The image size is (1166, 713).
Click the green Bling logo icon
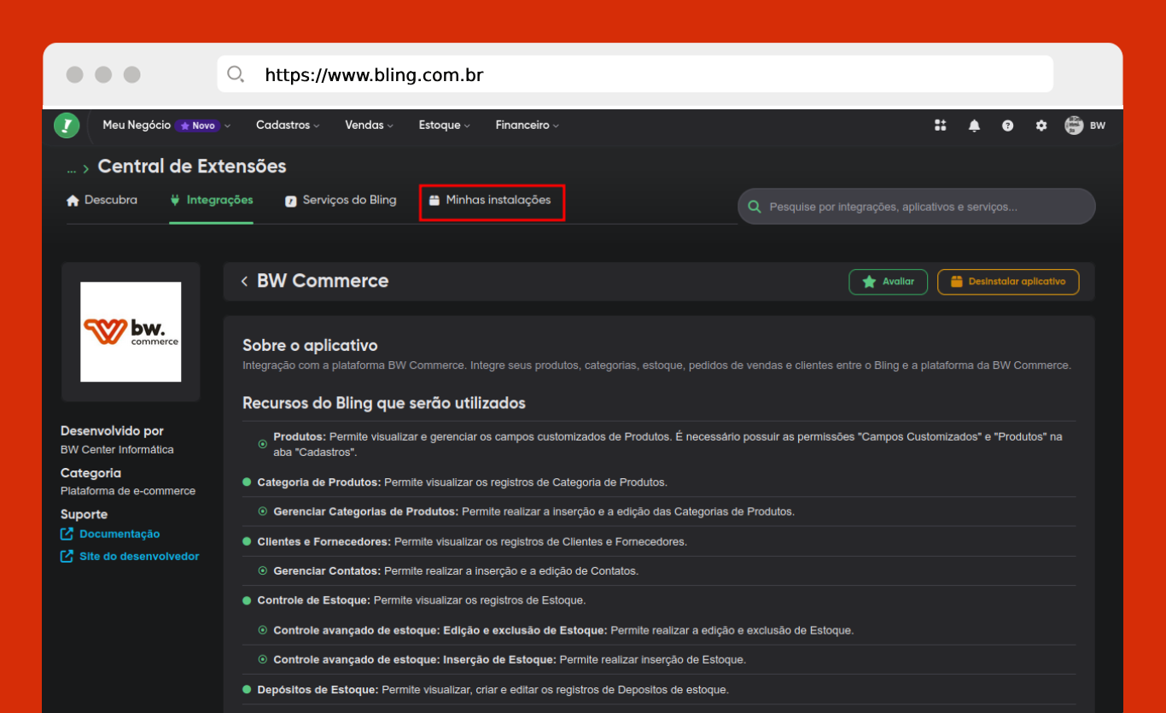[67, 126]
